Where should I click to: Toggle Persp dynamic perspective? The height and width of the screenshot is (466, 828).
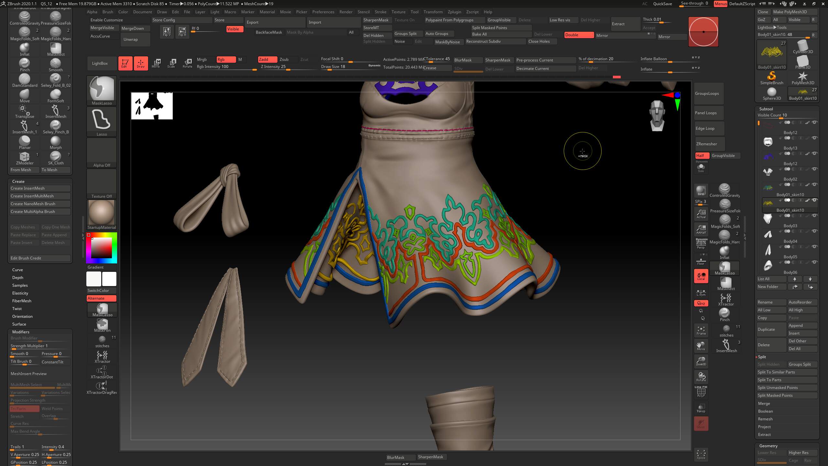pyautogui.click(x=701, y=243)
